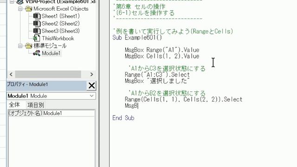The height and width of the screenshot is (167, 297).
Task: Select Sheet1 (Sheet1) in project tree
Action: tap(61, 16)
